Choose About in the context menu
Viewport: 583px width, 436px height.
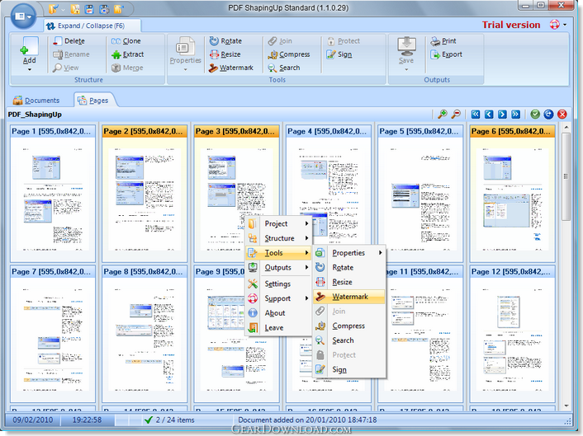[x=279, y=313]
